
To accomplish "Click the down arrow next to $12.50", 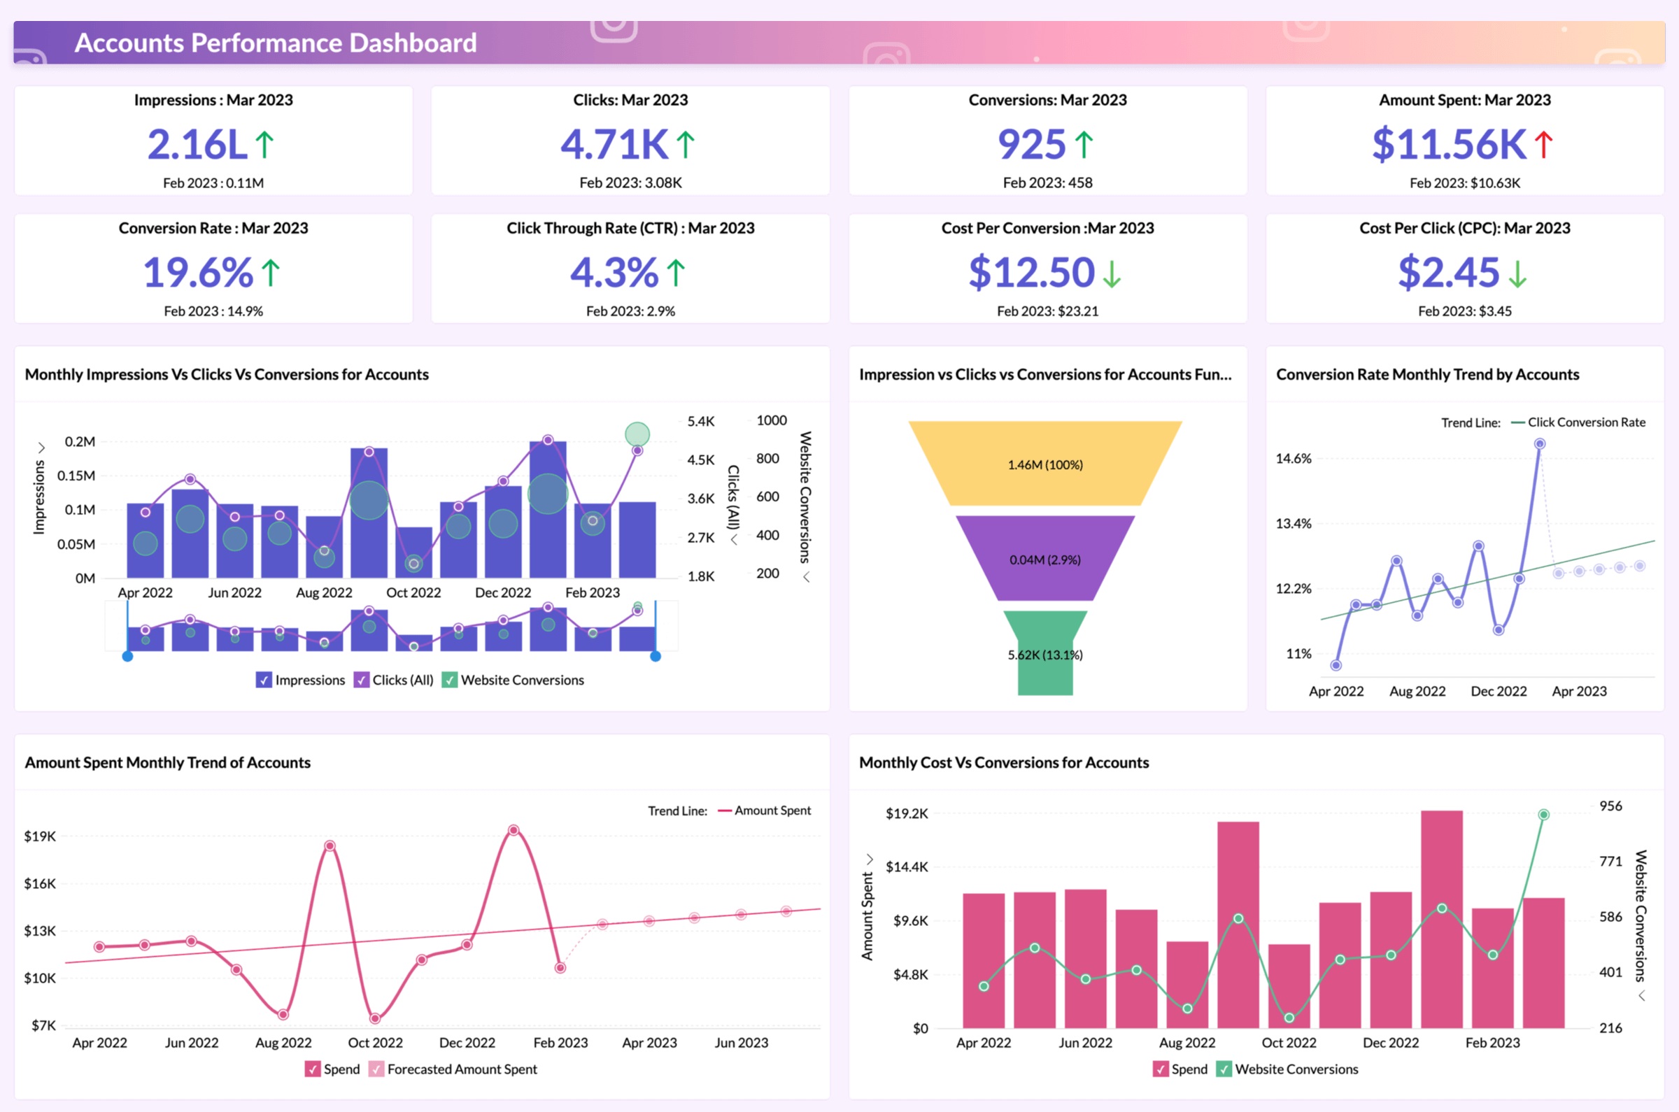I will click(x=1112, y=273).
